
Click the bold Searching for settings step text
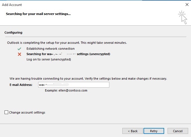(x=68, y=54)
